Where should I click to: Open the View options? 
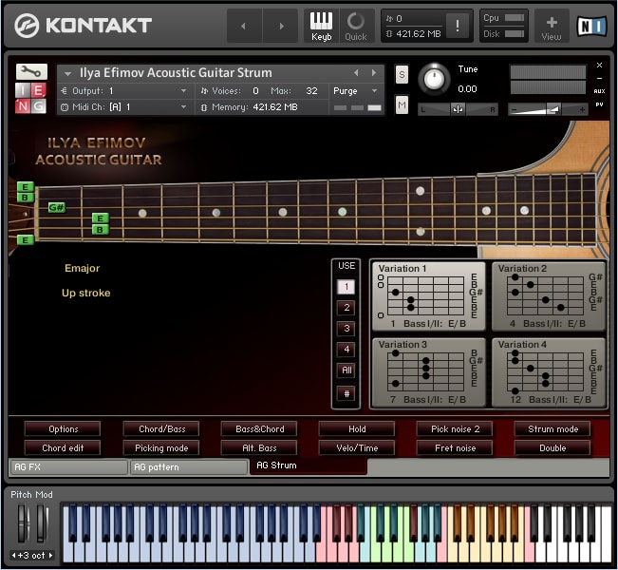[552, 26]
